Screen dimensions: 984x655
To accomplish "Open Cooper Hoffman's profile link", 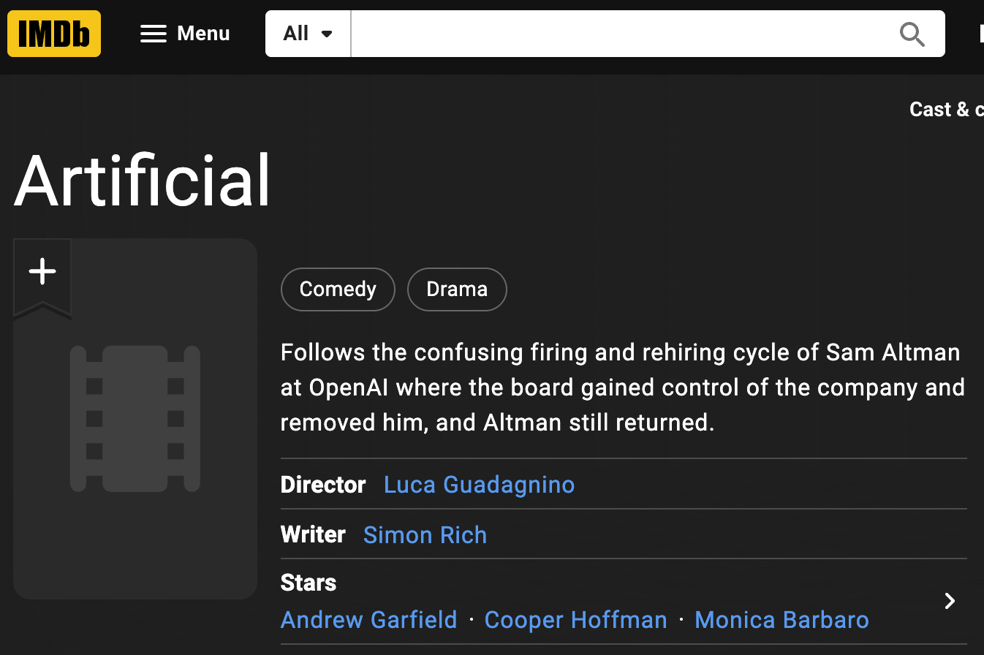I will [x=575, y=620].
